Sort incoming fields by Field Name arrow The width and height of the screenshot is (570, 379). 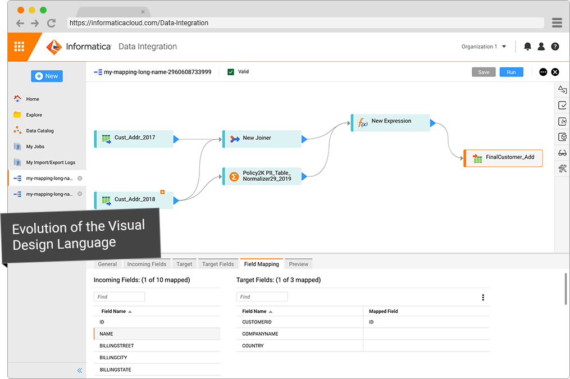tap(130, 312)
